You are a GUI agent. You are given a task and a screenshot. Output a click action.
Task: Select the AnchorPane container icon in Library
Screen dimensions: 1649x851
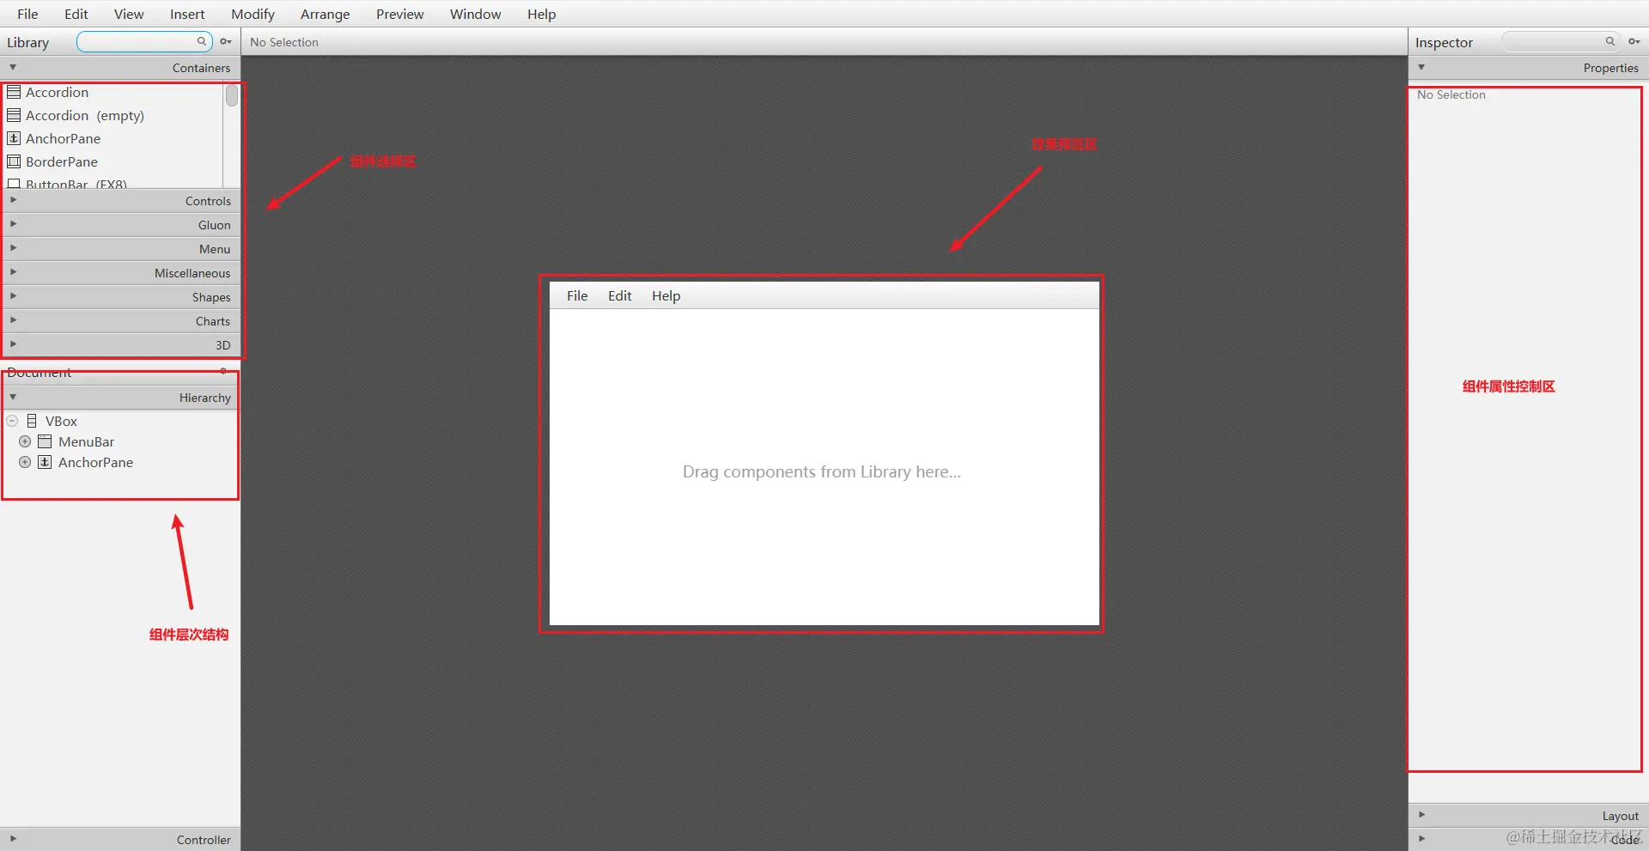tap(14, 138)
